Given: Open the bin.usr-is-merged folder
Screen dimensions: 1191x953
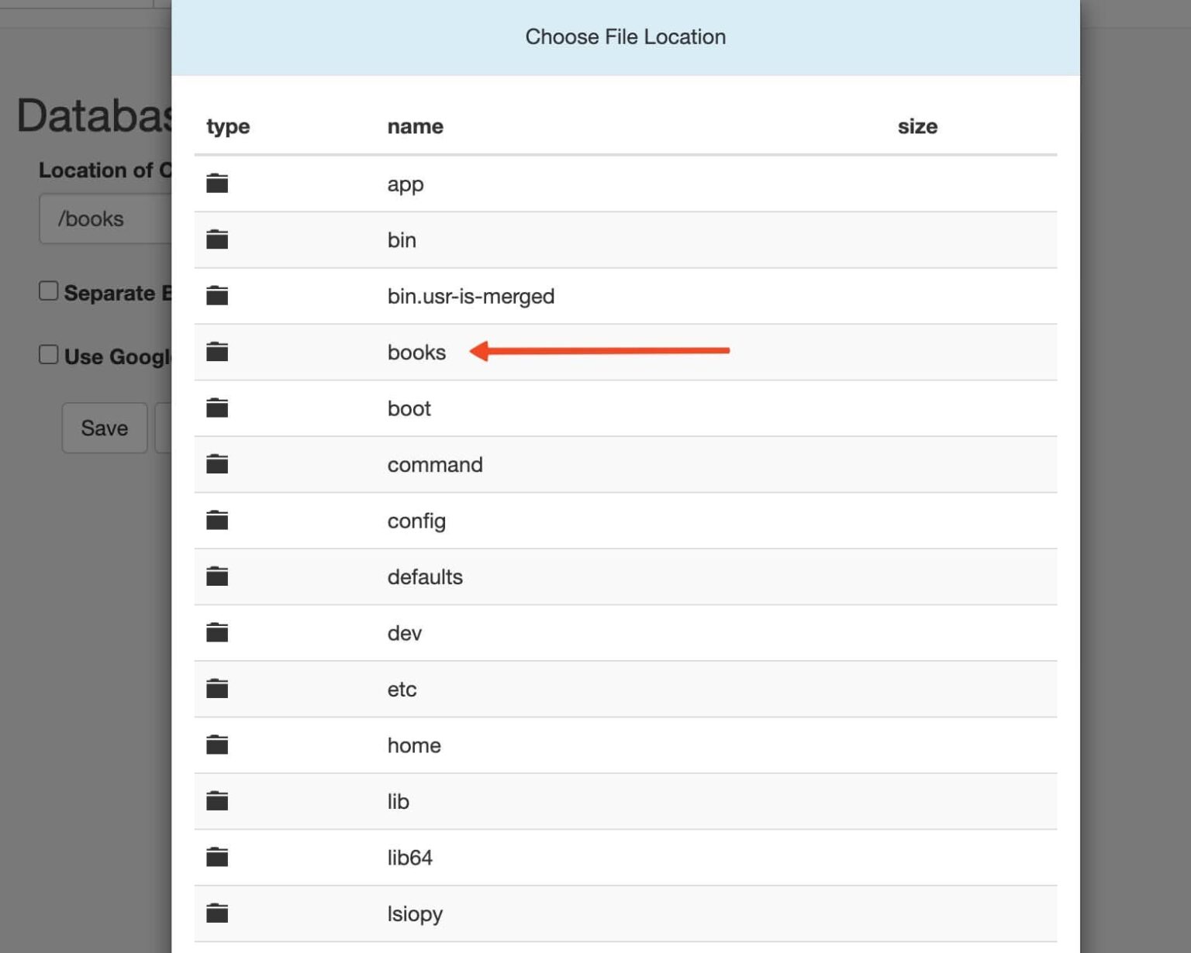Looking at the screenshot, I should (x=471, y=296).
